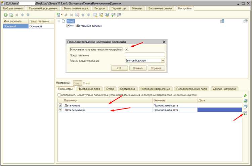Select the lower Параметры settings tab
Screen dimensions: 252x166
tap(66, 89)
